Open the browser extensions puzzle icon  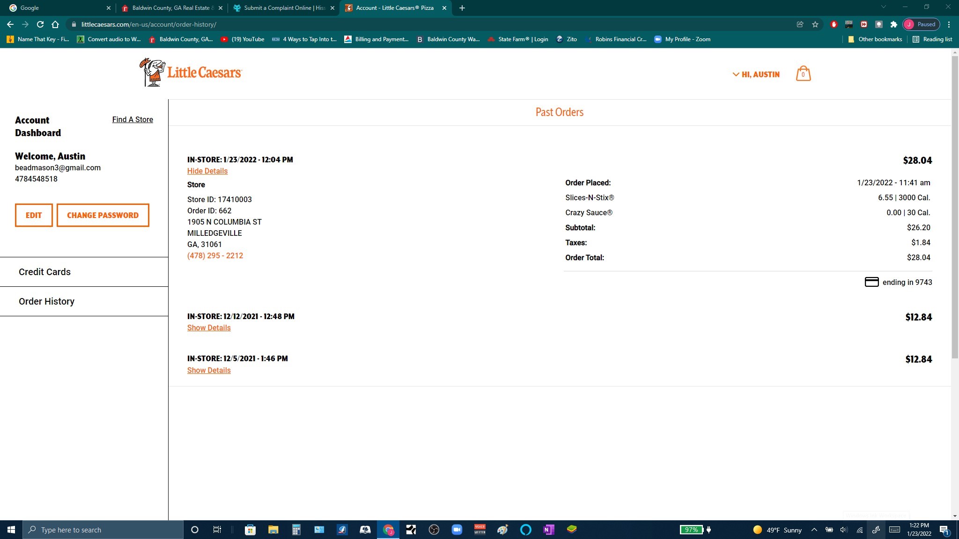point(893,24)
